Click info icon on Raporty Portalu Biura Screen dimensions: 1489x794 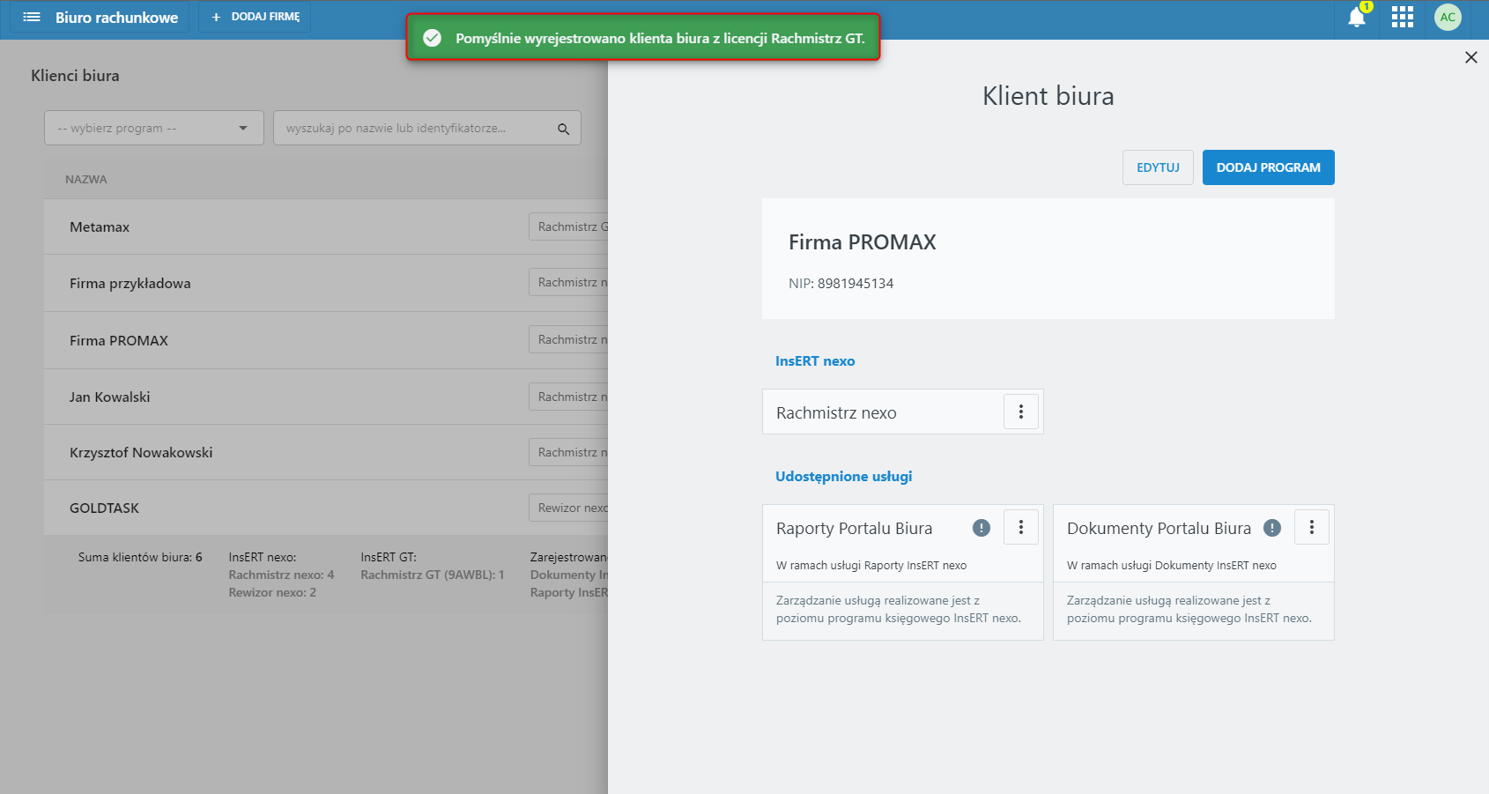pyautogui.click(x=982, y=528)
